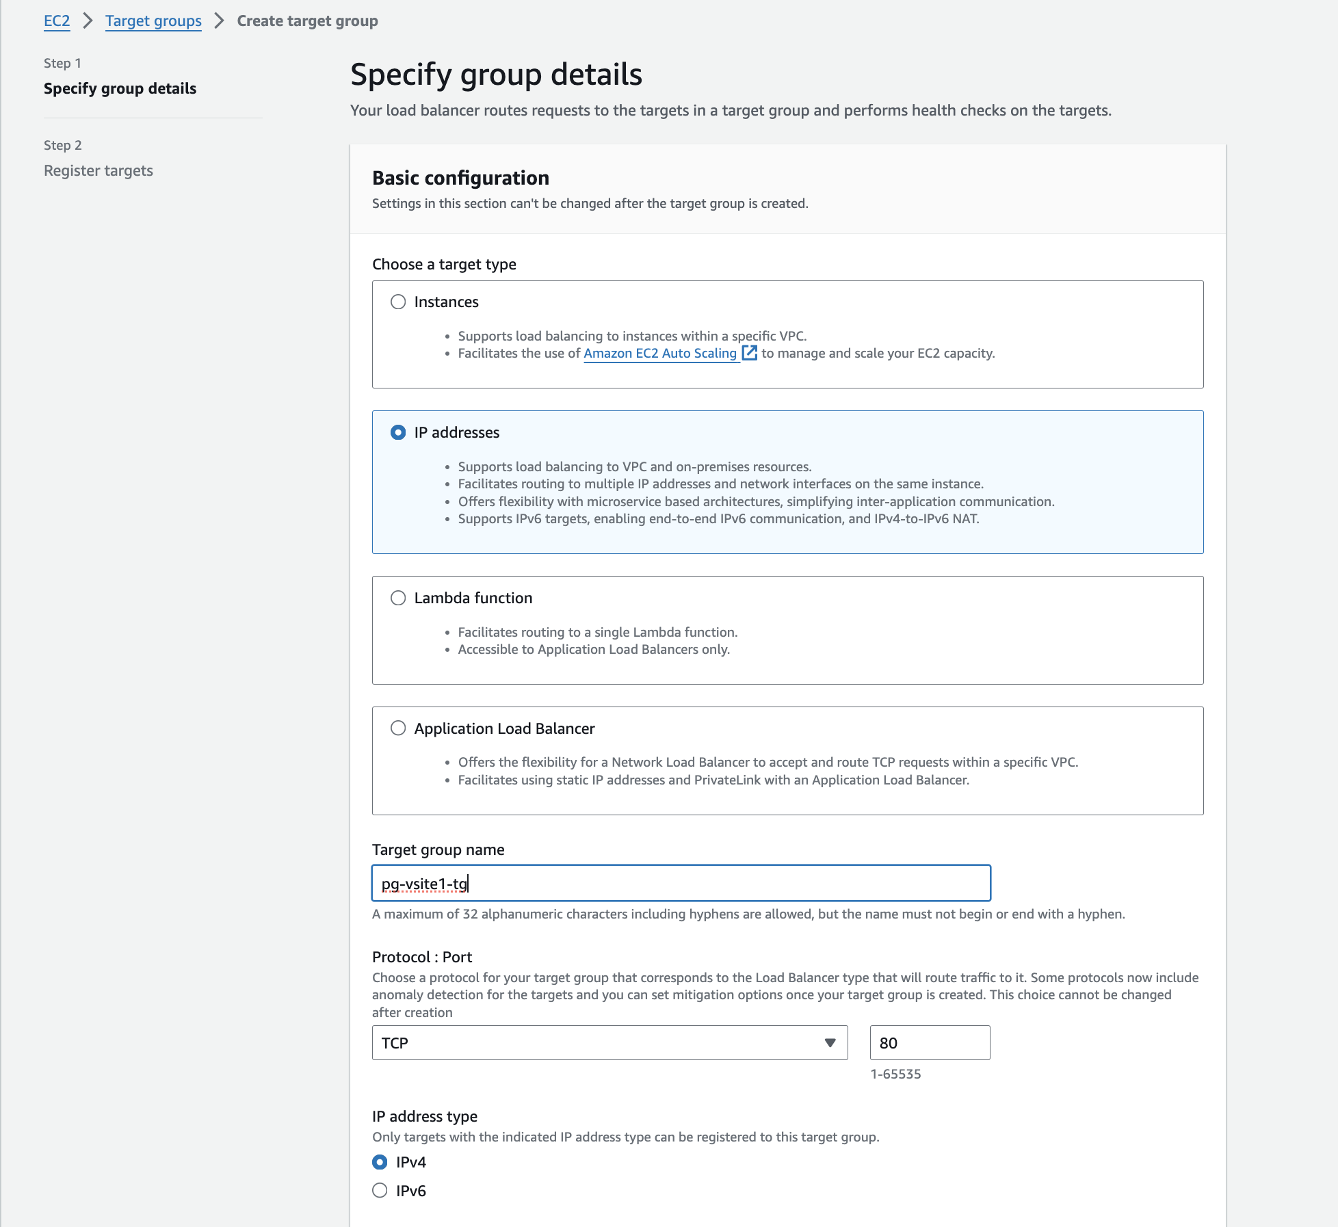Select IPv4 address type
1338x1227 pixels.
click(x=380, y=1162)
